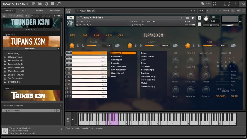The image size is (247, 139).
Task: Switch to the Automation tab
Action: pyautogui.click(x=55, y=11)
